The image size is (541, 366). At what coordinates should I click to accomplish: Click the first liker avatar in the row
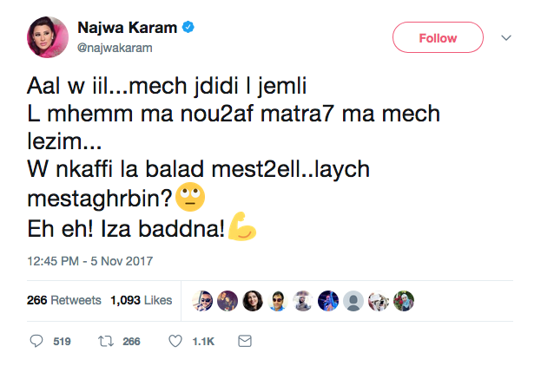201,300
